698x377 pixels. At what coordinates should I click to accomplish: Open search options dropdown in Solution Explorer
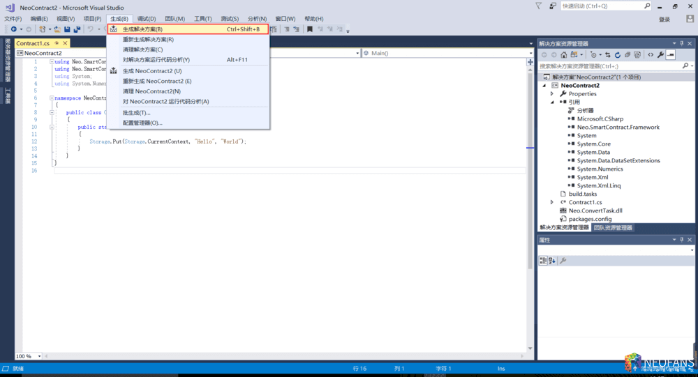click(x=692, y=66)
